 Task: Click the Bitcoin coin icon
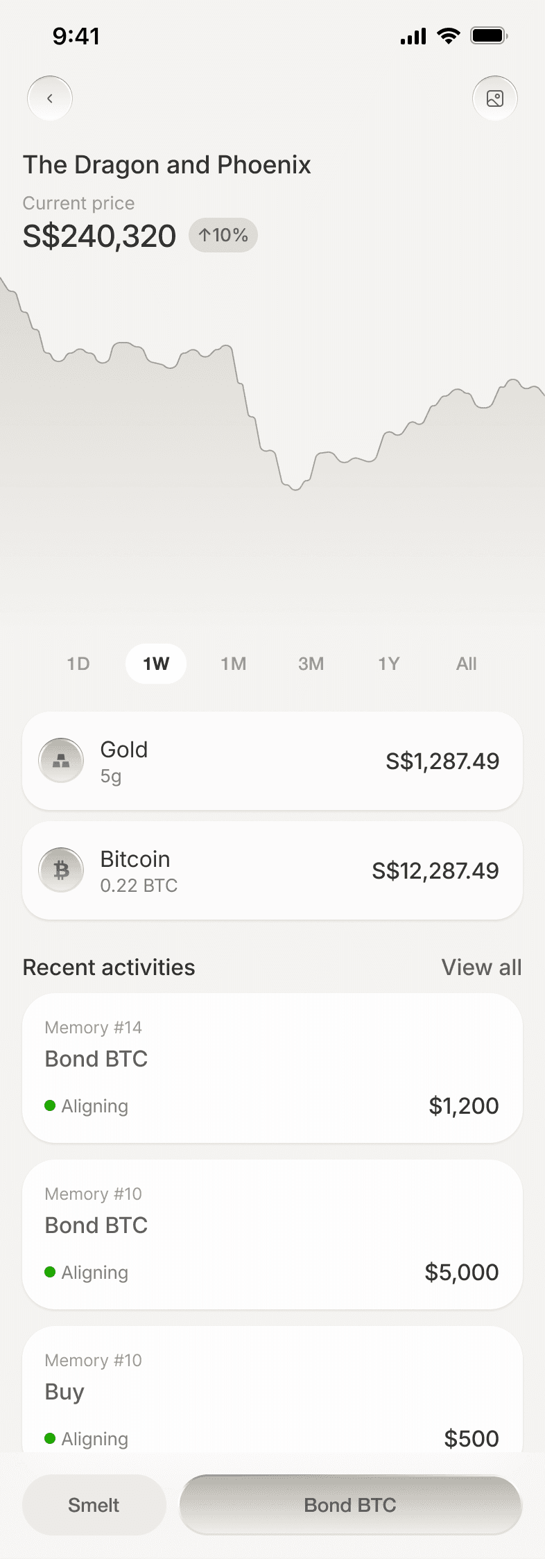(61, 870)
